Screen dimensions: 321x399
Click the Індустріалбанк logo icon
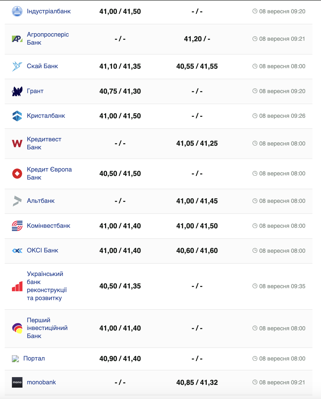click(17, 11)
